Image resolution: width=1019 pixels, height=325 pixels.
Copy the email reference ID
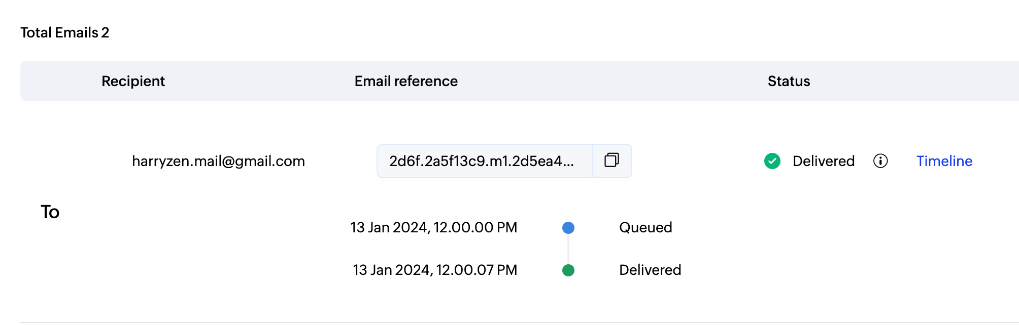612,160
